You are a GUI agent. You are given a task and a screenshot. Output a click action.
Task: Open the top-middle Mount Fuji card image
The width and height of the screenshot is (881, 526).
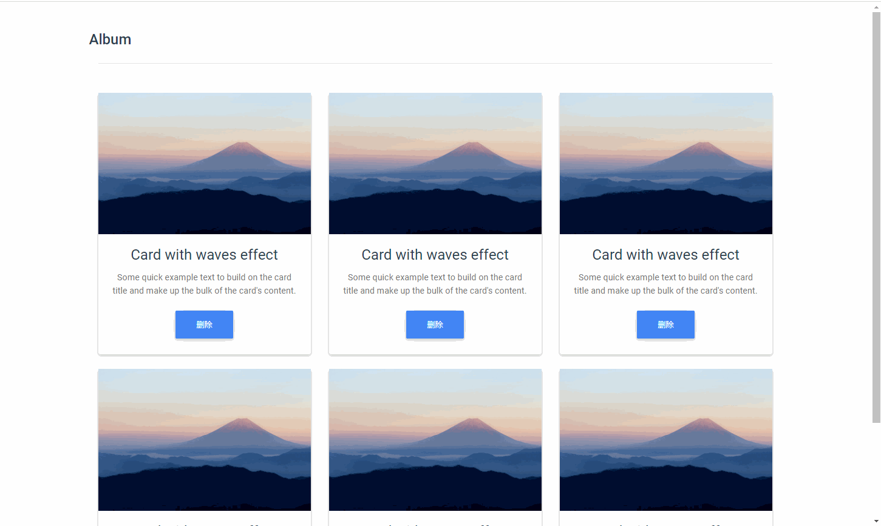435,163
